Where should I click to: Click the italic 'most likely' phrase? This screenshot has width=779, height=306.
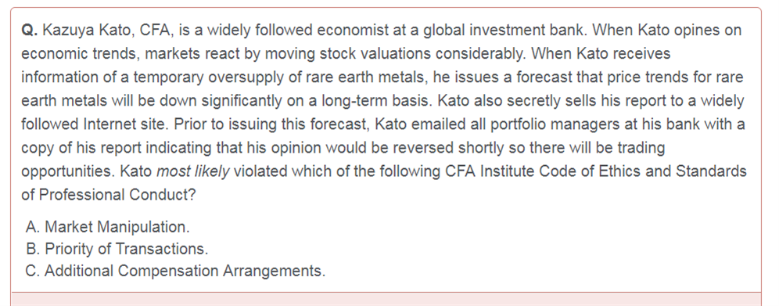tap(192, 172)
